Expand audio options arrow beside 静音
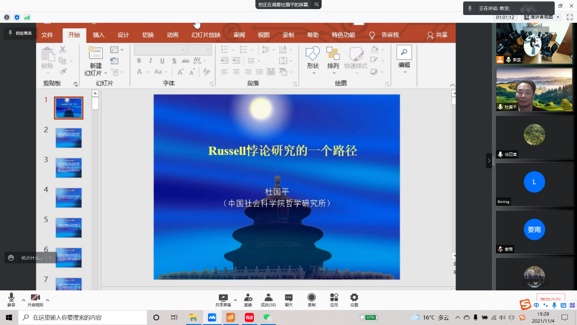Image resolution: width=577 pixels, height=325 pixels. [24, 300]
